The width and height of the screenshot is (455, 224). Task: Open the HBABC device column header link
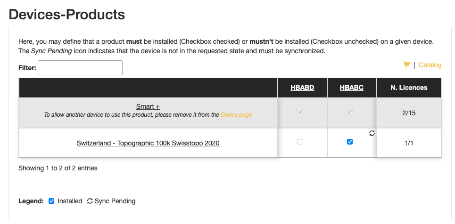coord(351,88)
